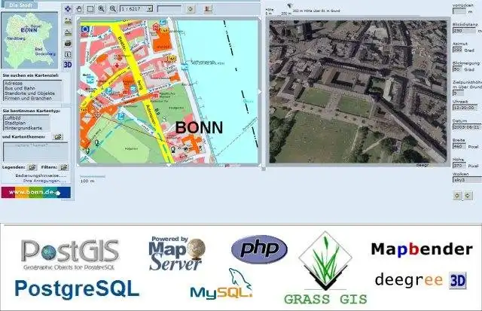Click the refresh button after the input field
The height and width of the screenshot is (311, 482).
tap(191, 9)
